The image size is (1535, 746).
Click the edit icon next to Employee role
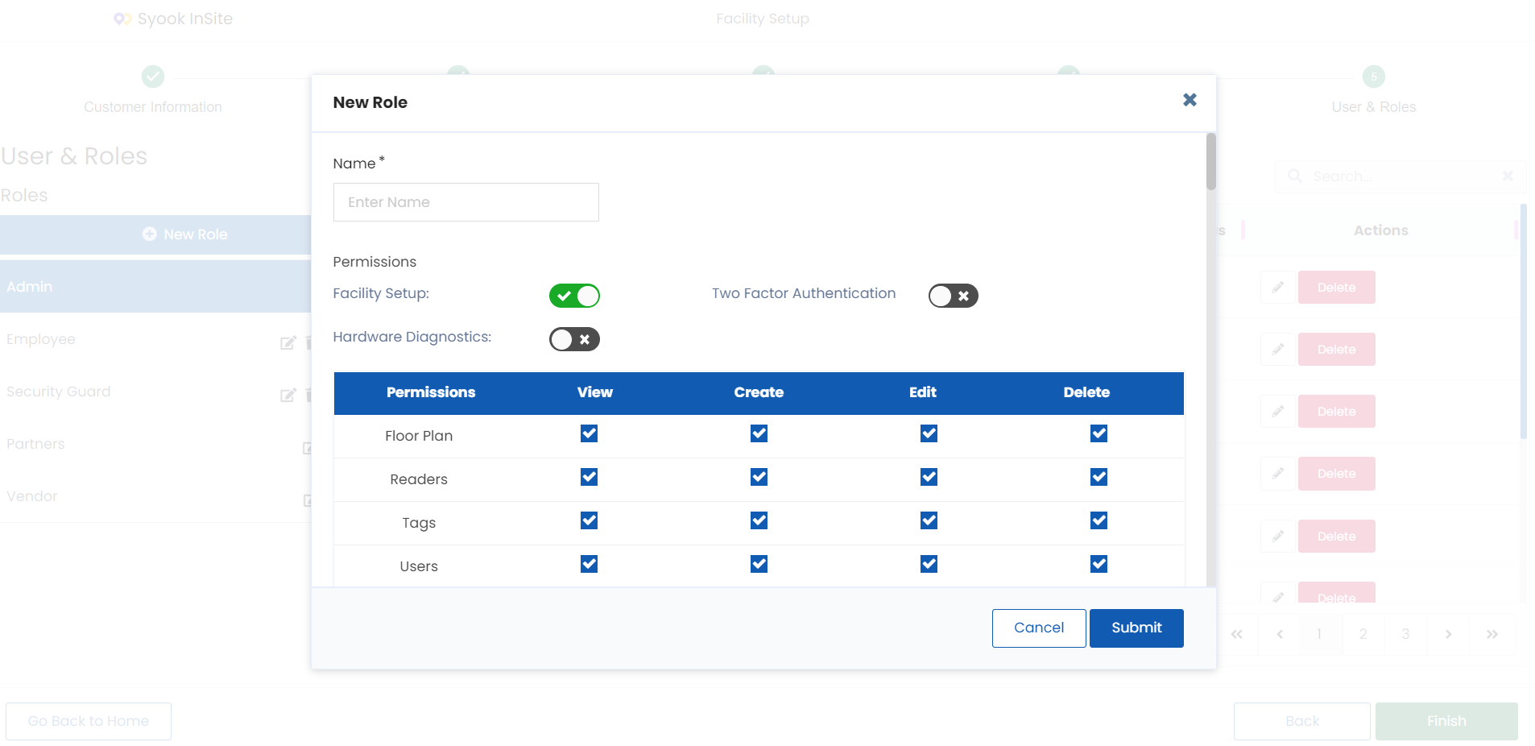(288, 343)
